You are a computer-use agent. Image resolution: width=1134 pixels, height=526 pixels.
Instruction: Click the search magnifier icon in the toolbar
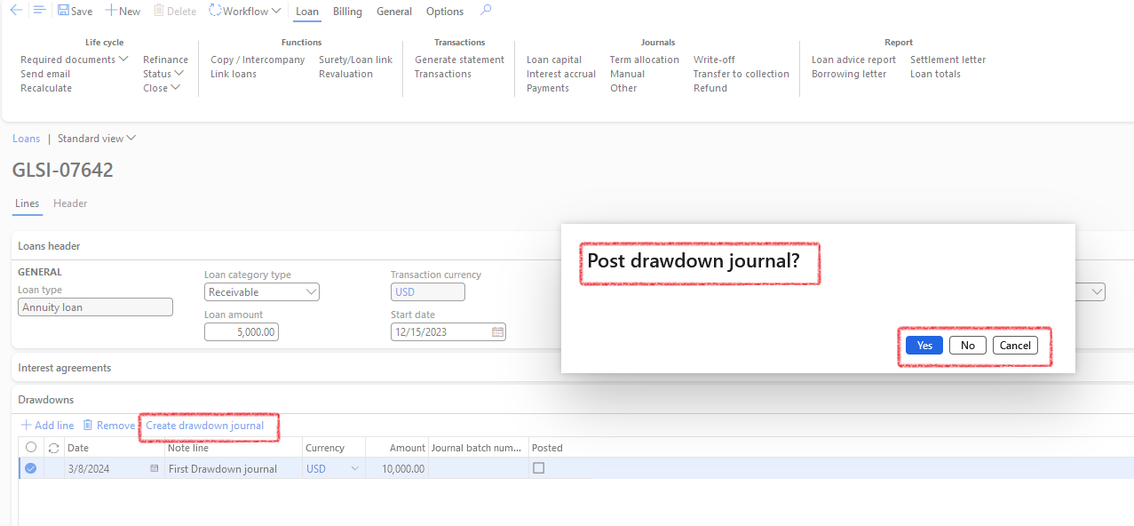point(485,11)
